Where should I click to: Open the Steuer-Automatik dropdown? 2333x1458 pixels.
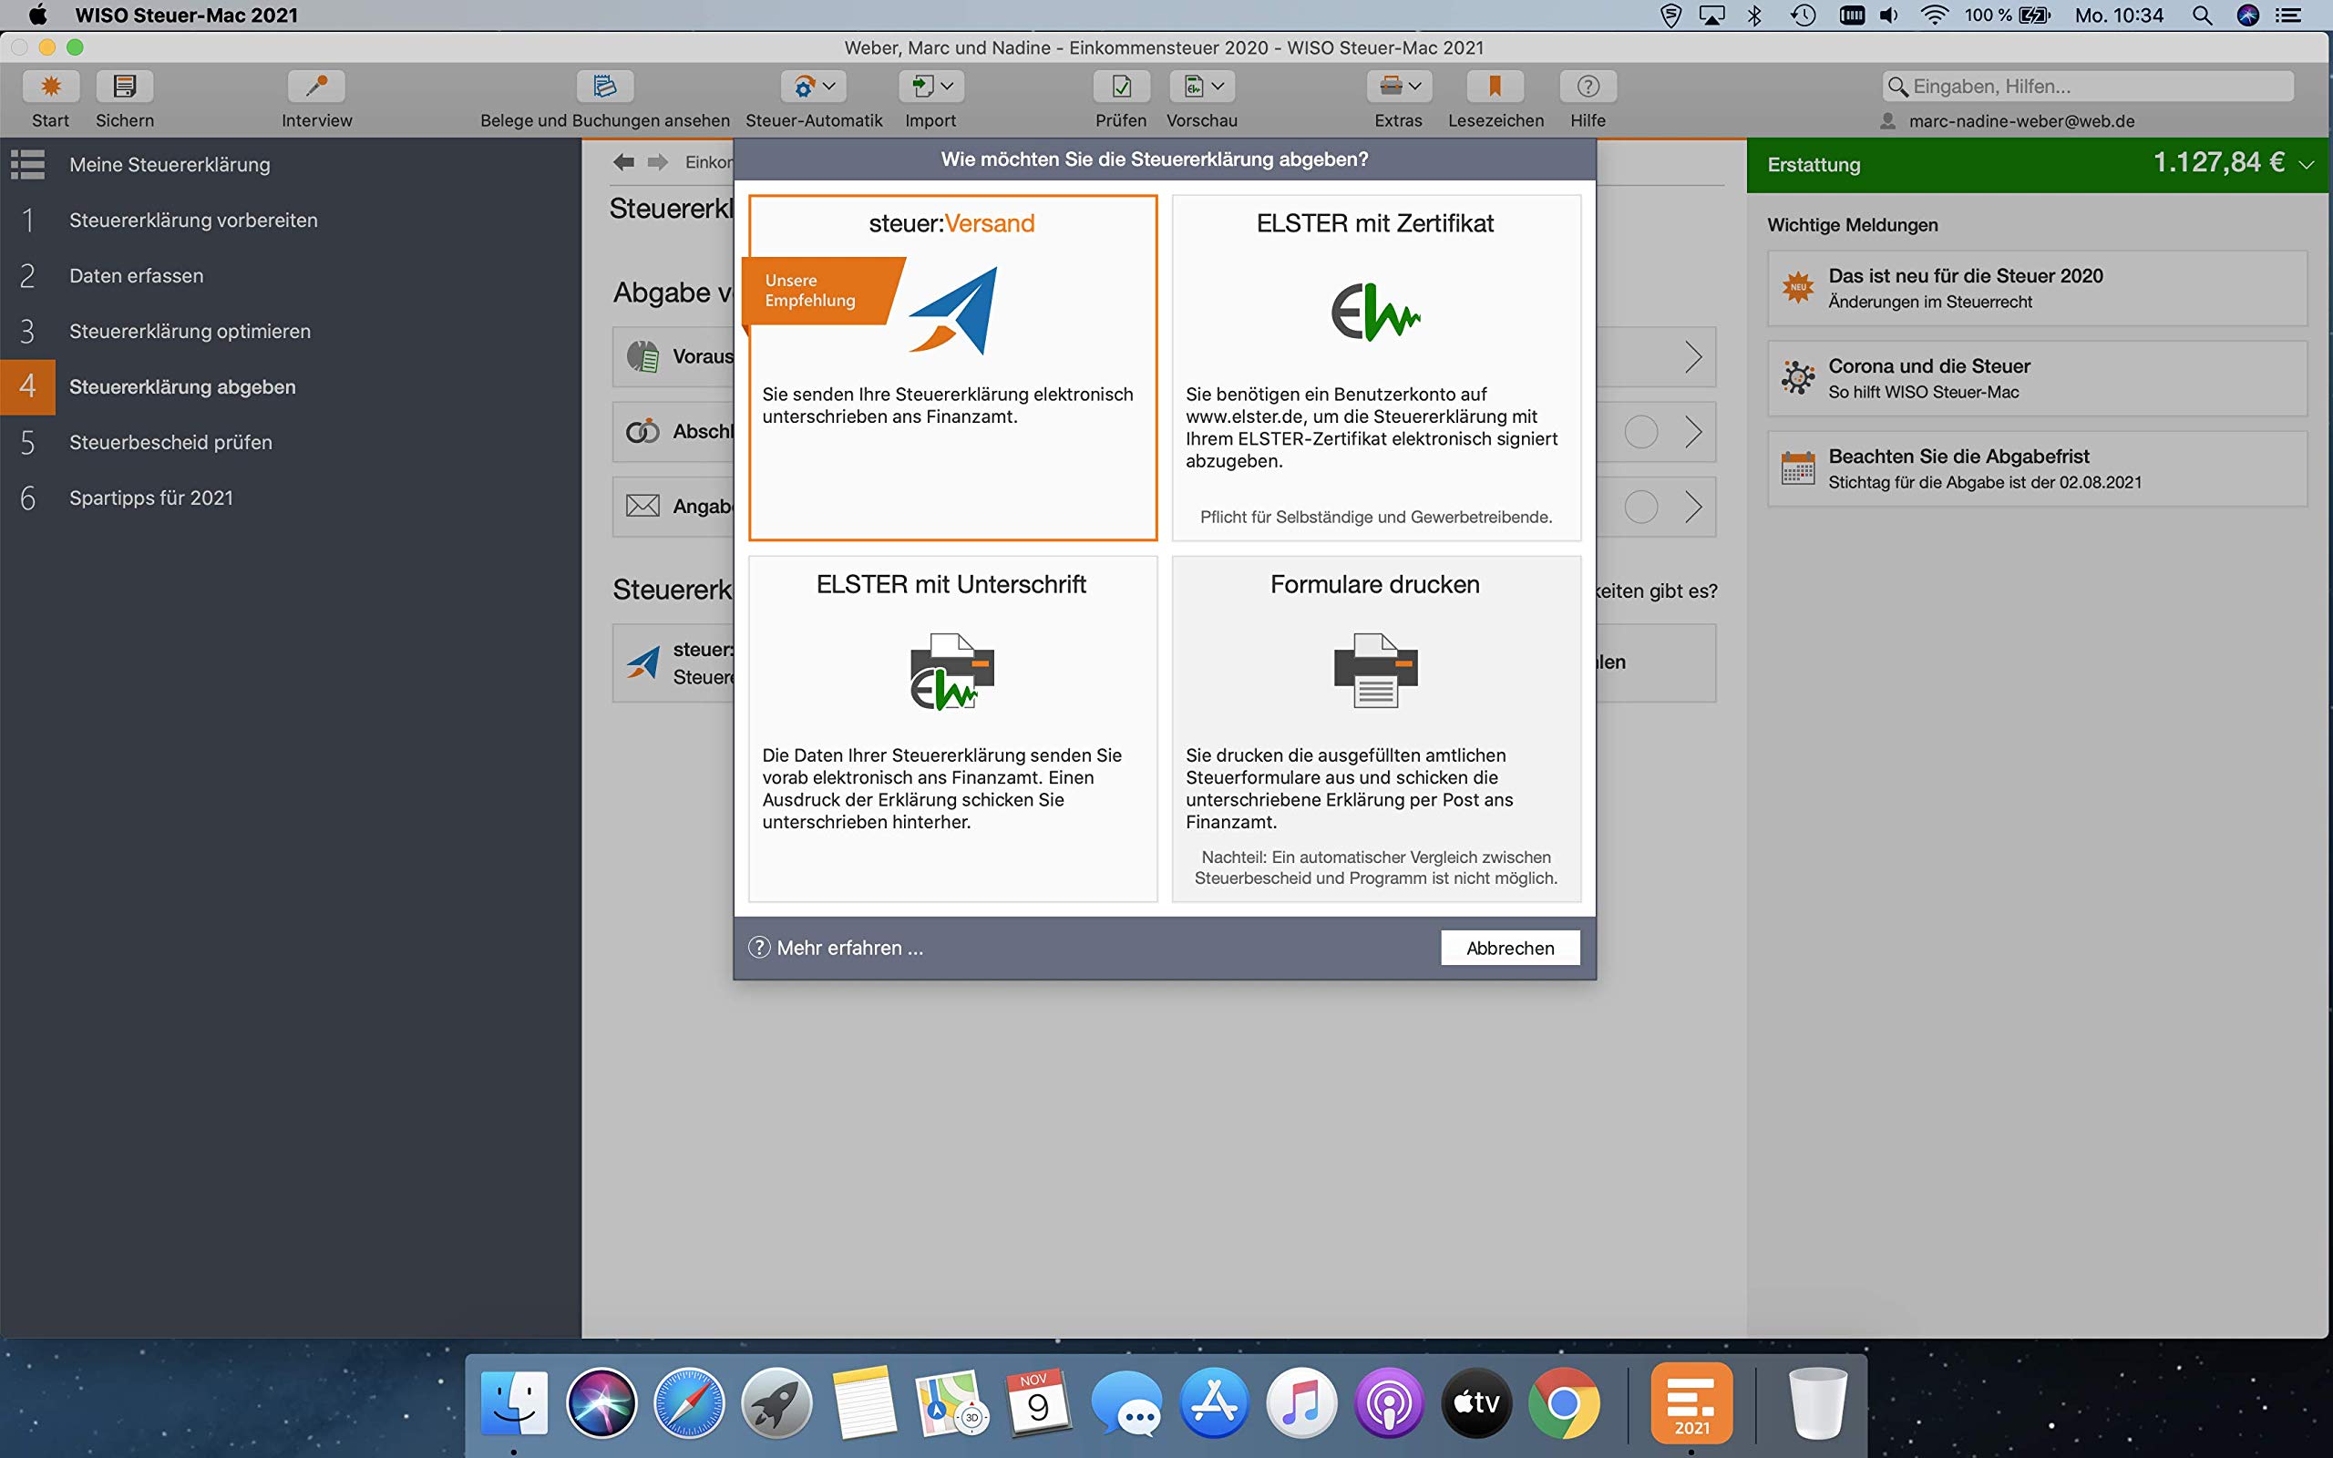pos(814,87)
